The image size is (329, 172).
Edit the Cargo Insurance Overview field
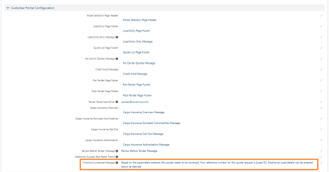(321, 108)
